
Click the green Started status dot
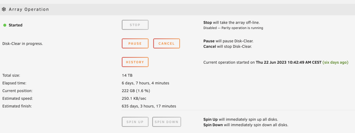[x=5, y=25]
